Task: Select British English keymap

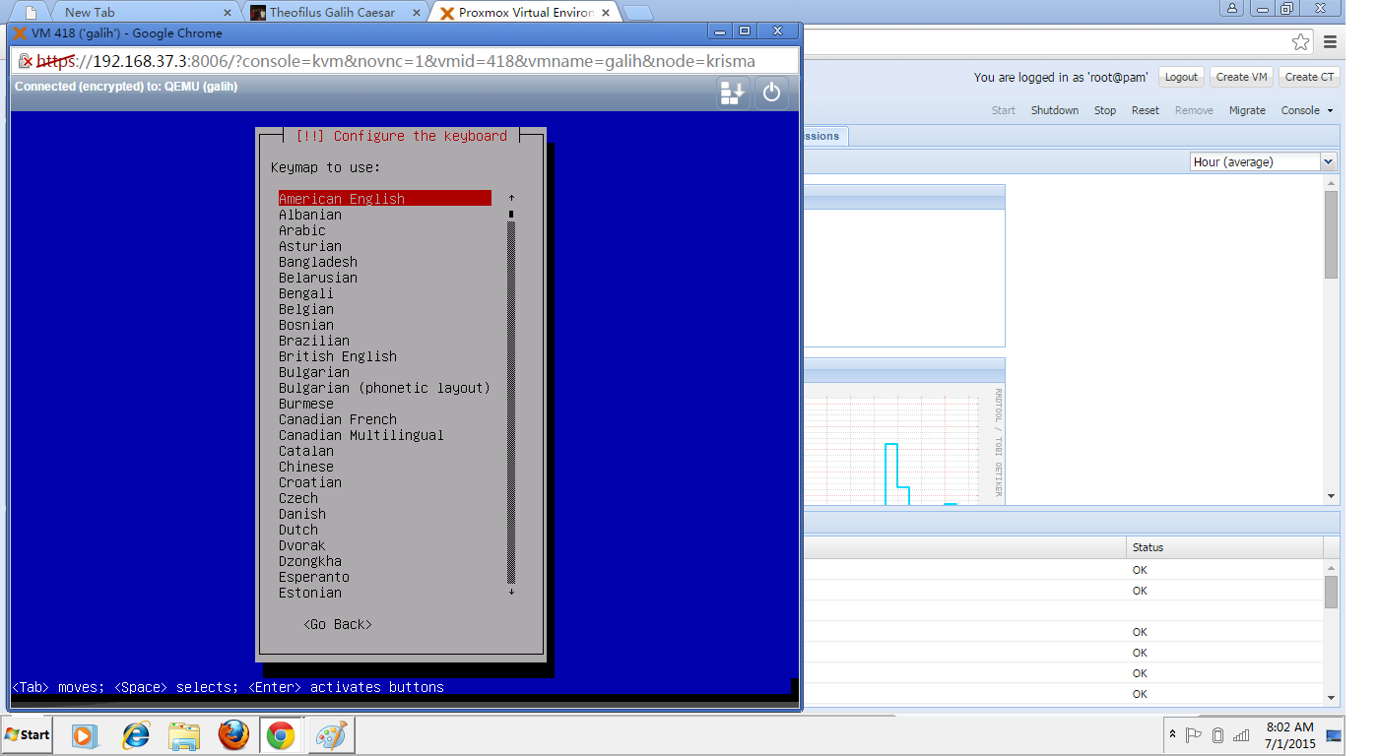Action: [338, 356]
